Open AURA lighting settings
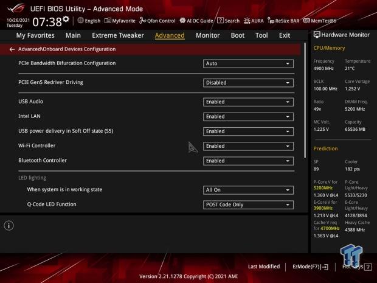The width and height of the screenshot is (377, 283). click(254, 21)
